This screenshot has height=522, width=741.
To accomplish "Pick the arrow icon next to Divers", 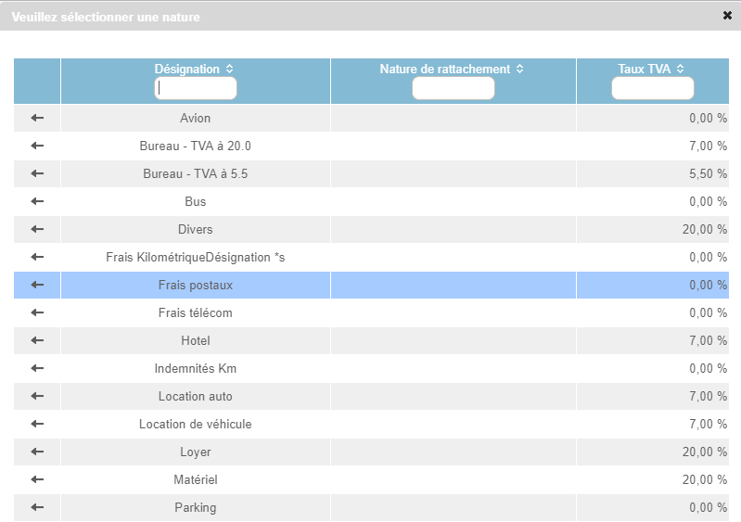I will click(37, 229).
